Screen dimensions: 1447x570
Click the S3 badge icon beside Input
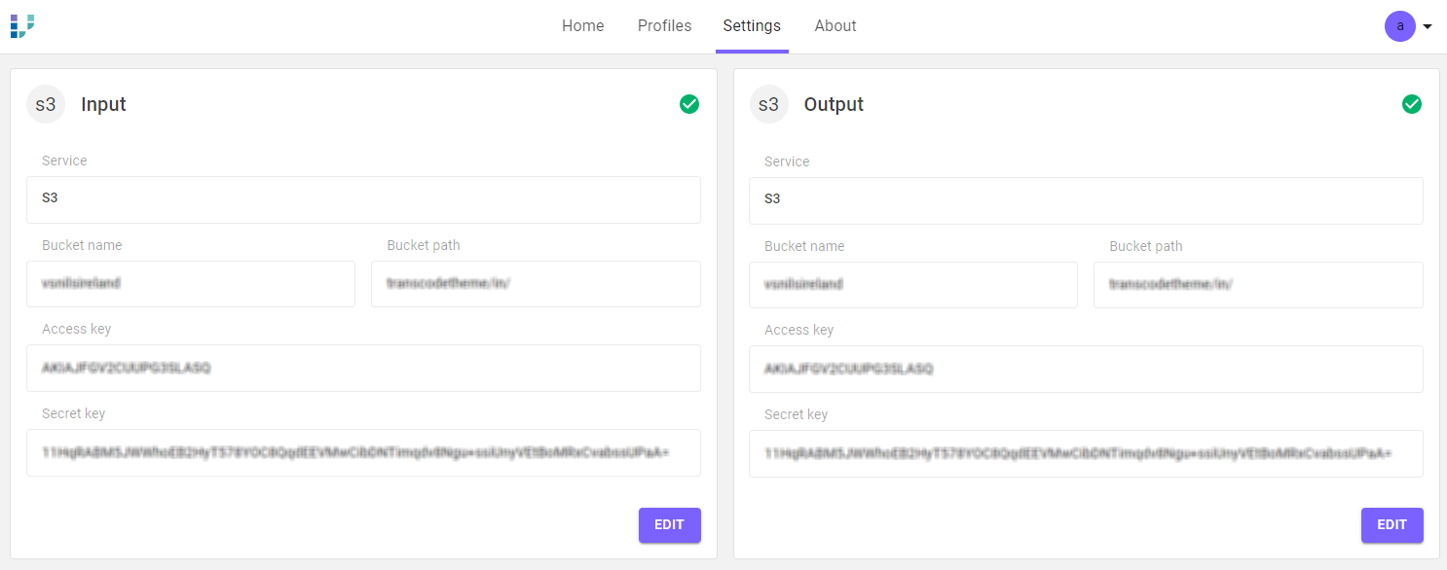(x=46, y=104)
